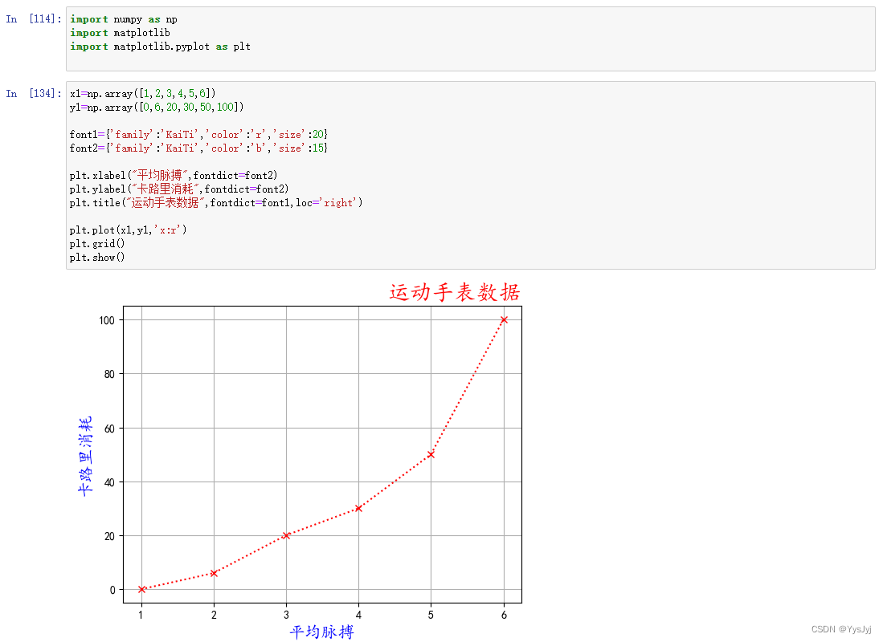Click the y-axis tick label 100

(x=106, y=320)
